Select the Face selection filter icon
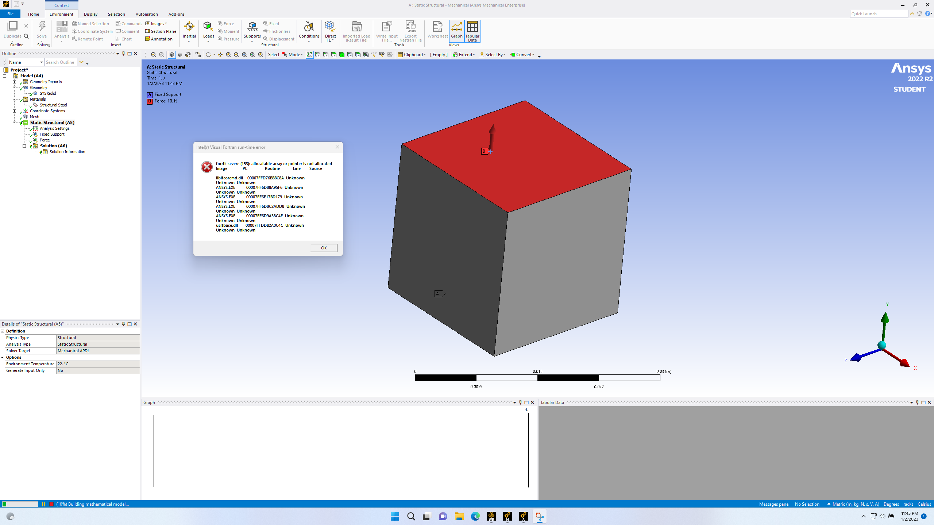The height and width of the screenshot is (525, 934). click(x=334, y=55)
